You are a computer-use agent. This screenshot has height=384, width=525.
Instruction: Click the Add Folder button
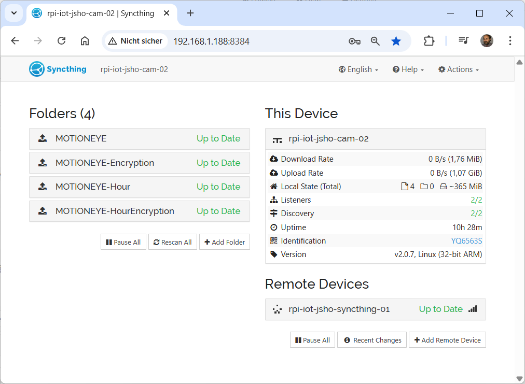point(225,242)
